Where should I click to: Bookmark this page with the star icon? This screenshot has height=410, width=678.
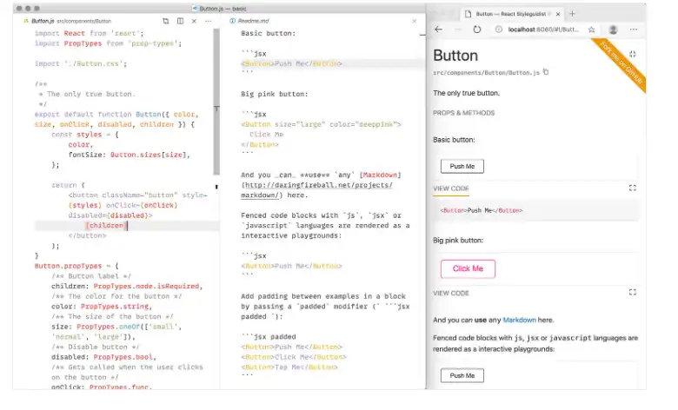click(x=592, y=30)
